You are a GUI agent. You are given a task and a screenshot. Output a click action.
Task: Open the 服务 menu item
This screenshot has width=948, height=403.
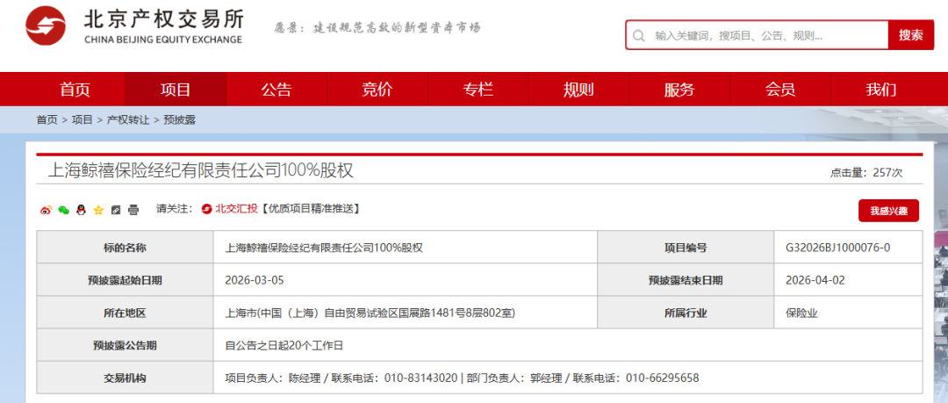pyautogui.click(x=679, y=90)
